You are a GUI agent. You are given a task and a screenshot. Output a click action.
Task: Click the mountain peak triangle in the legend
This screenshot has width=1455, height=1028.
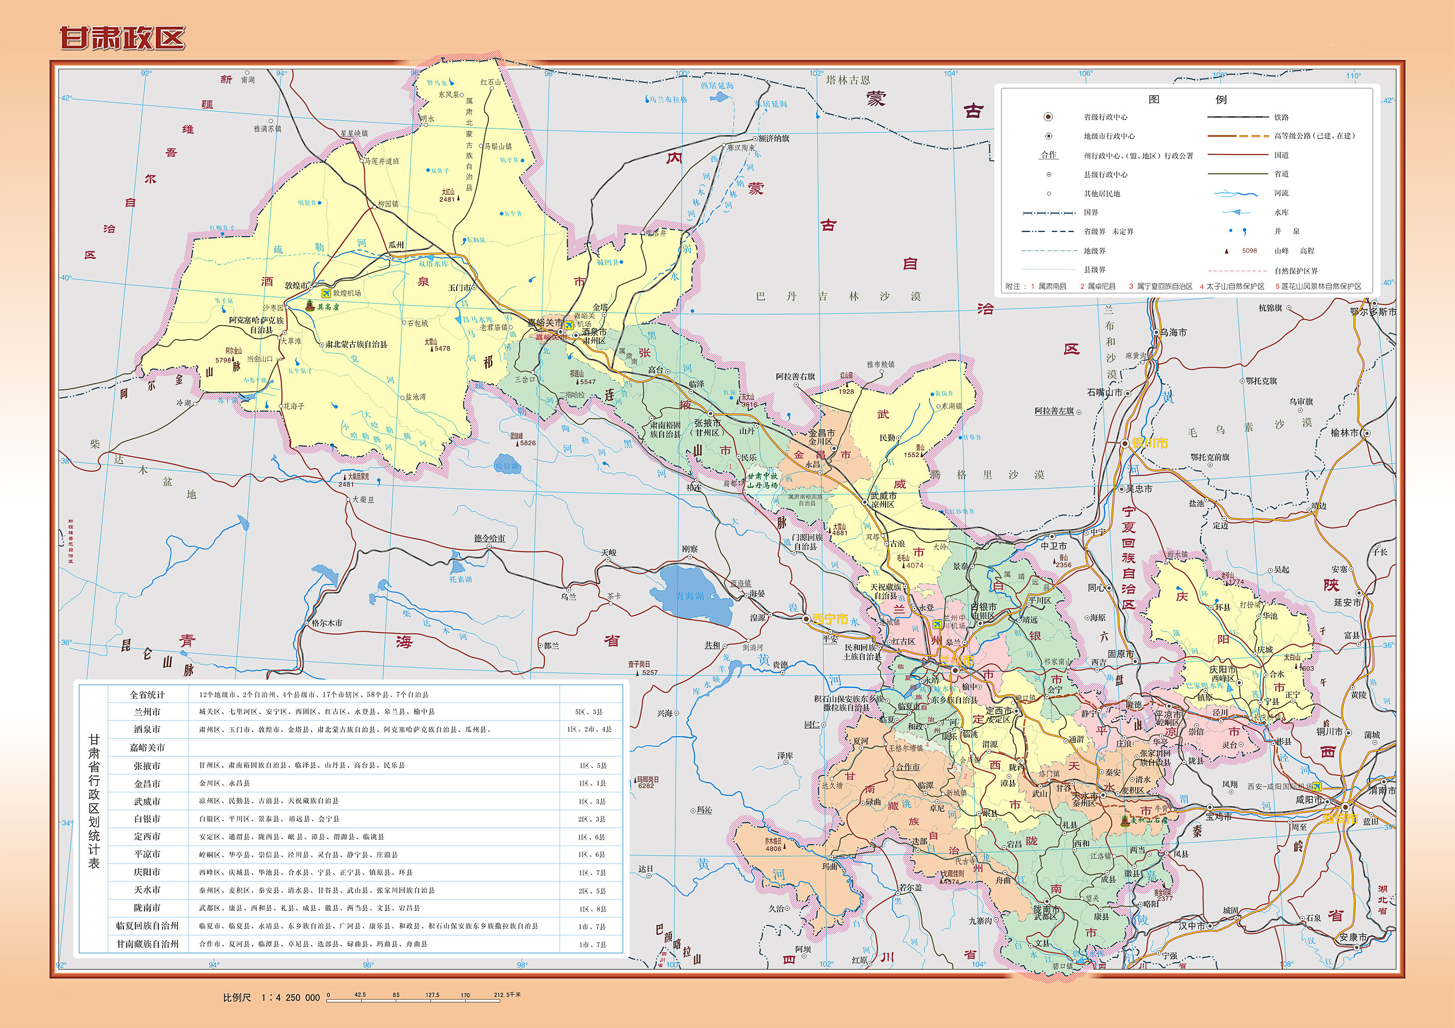[x=1226, y=251]
